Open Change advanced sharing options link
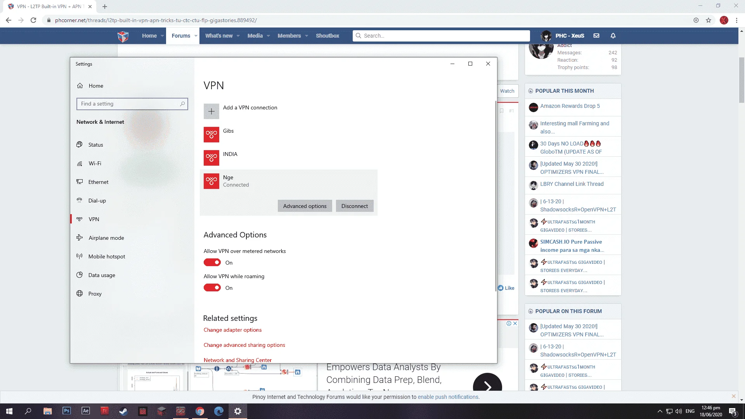The width and height of the screenshot is (745, 419). pyautogui.click(x=244, y=345)
